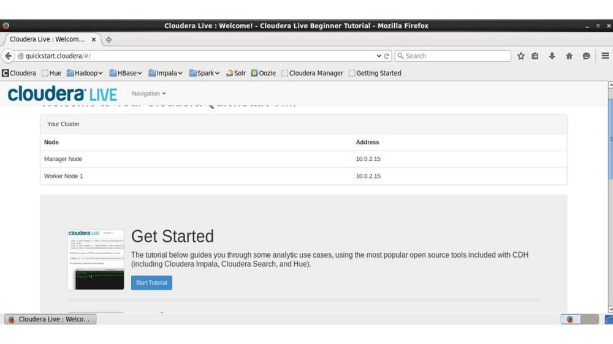Click the scrollbar down arrow

611,309
